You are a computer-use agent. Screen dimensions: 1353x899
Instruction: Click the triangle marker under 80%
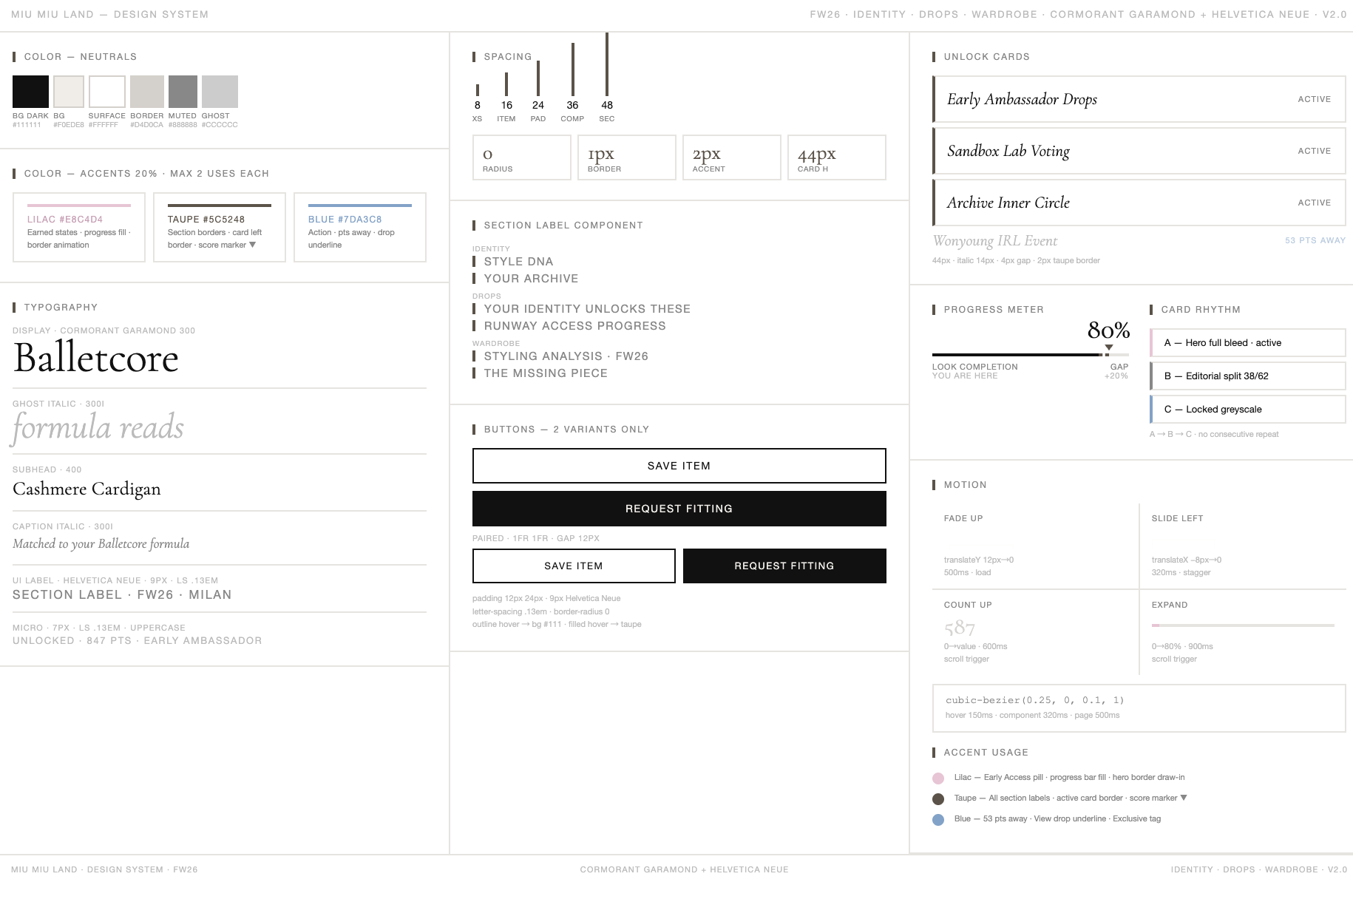[x=1108, y=347]
